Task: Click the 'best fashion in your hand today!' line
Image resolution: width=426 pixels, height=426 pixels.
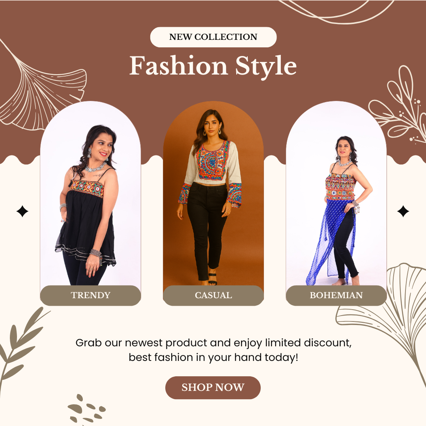Action: pyautogui.click(x=213, y=357)
